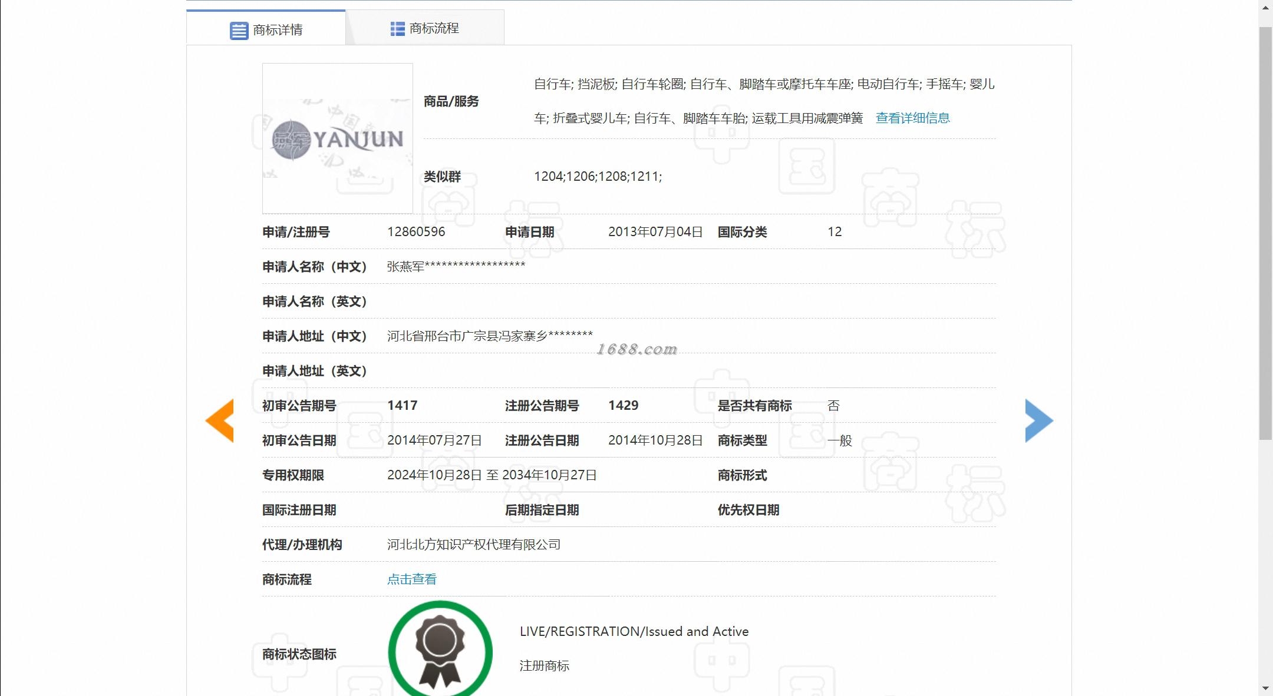Switch to the 商标流程 tab label
Image resolution: width=1273 pixels, height=696 pixels.
[x=434, y=28]
